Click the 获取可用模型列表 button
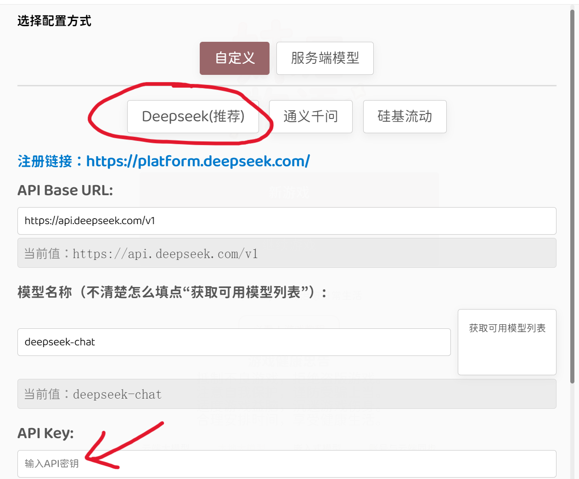 click(507, 342)
